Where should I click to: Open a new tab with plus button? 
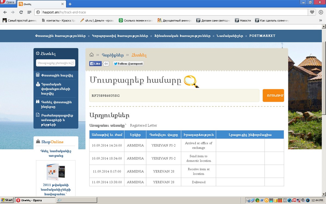70,4
